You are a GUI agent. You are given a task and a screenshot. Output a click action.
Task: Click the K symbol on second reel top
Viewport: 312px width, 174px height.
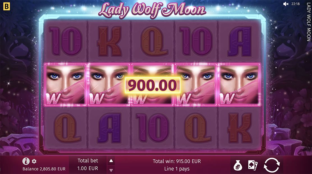[x=109, y=42]
